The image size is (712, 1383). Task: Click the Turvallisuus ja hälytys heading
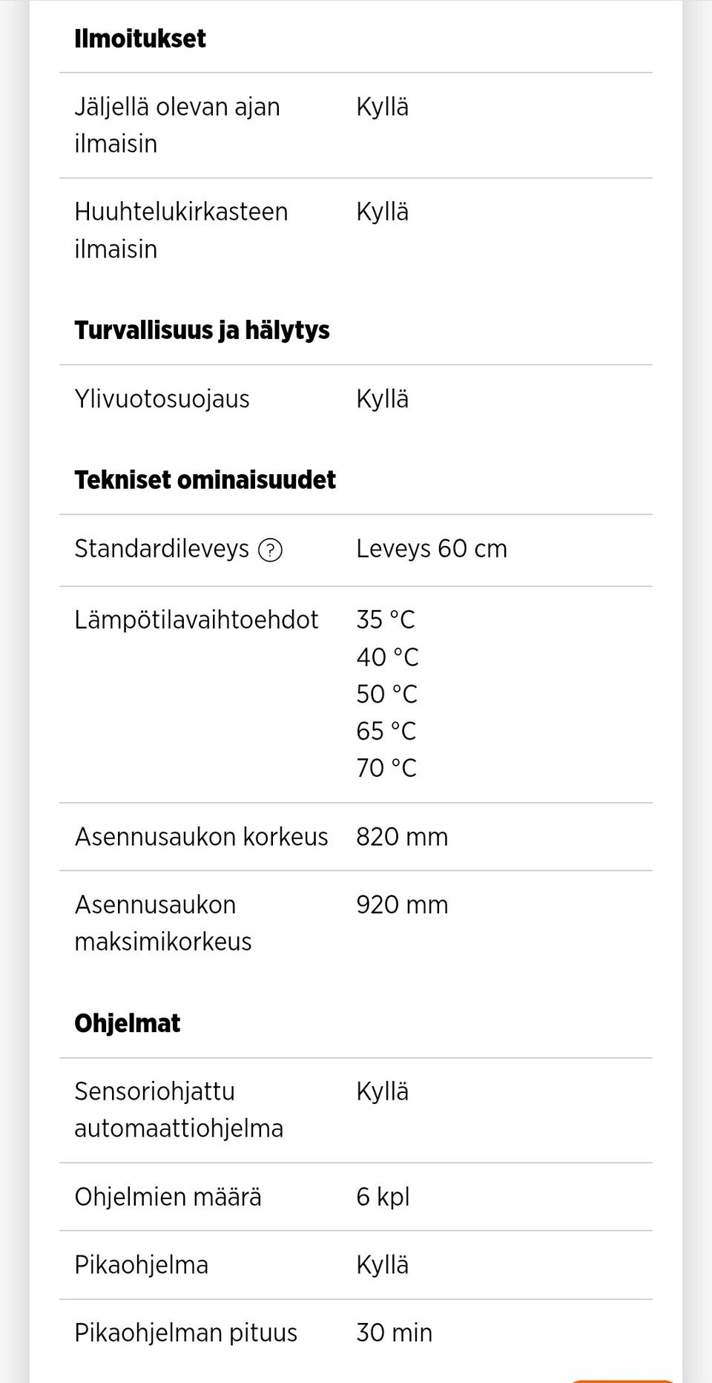point(202,330)
